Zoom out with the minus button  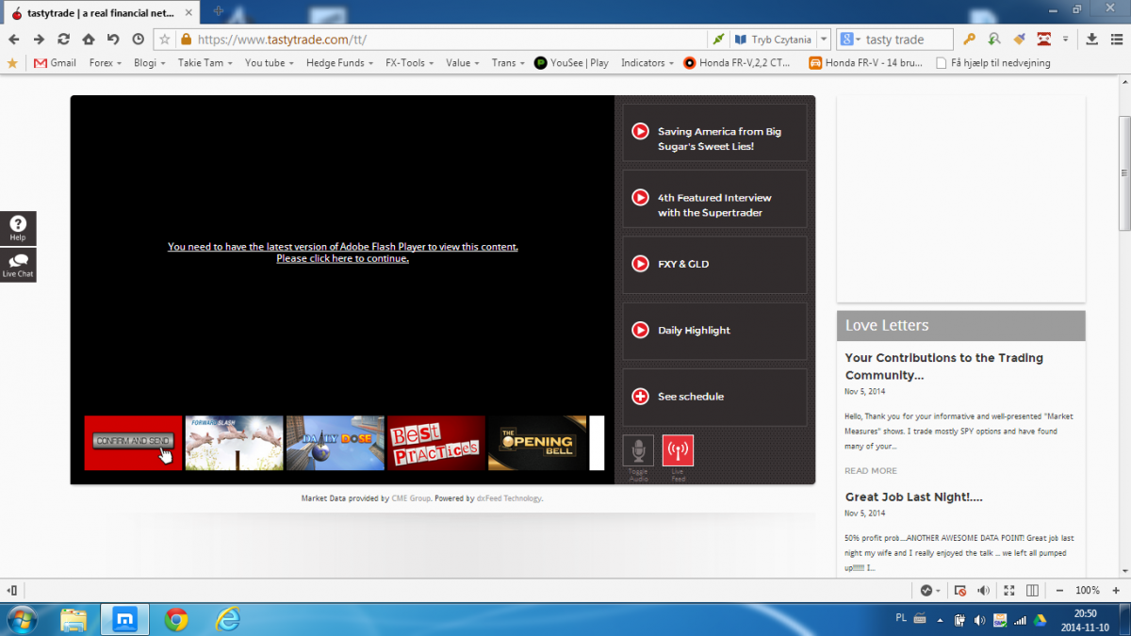coord(1059,591)
